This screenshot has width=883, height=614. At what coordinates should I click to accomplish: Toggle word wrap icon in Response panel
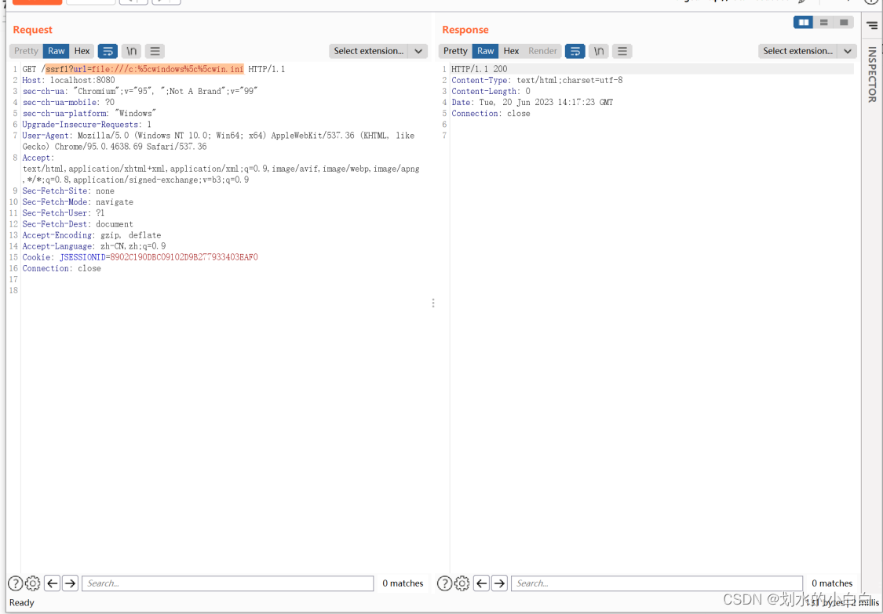click(x=575, y=51)
